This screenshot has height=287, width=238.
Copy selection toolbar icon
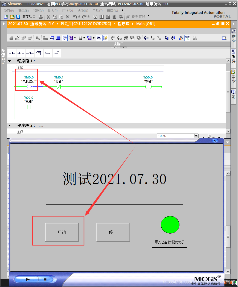[x=55, y=17]
